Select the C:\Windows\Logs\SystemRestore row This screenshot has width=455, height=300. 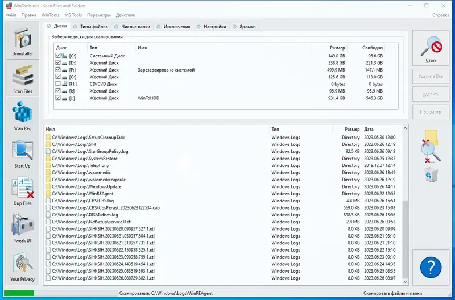[223, 159]
